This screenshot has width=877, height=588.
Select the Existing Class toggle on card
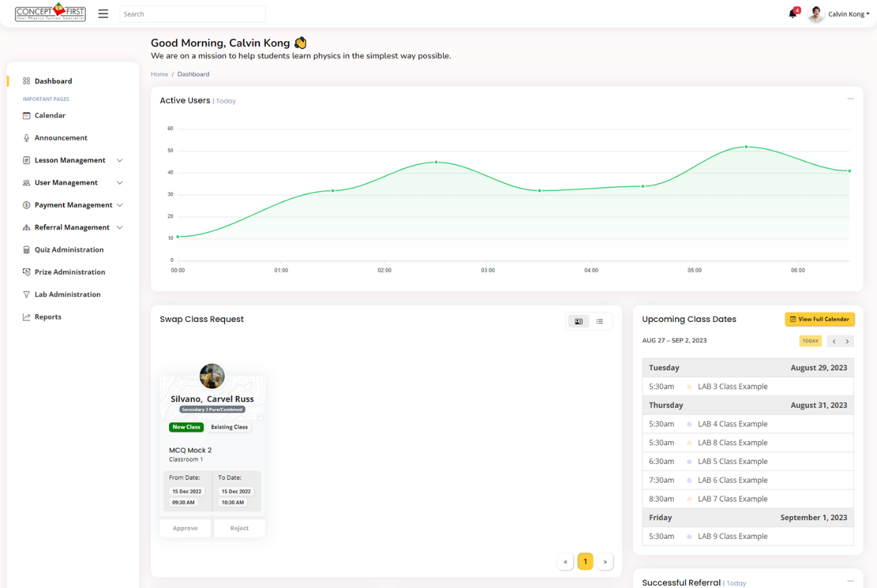229,427
